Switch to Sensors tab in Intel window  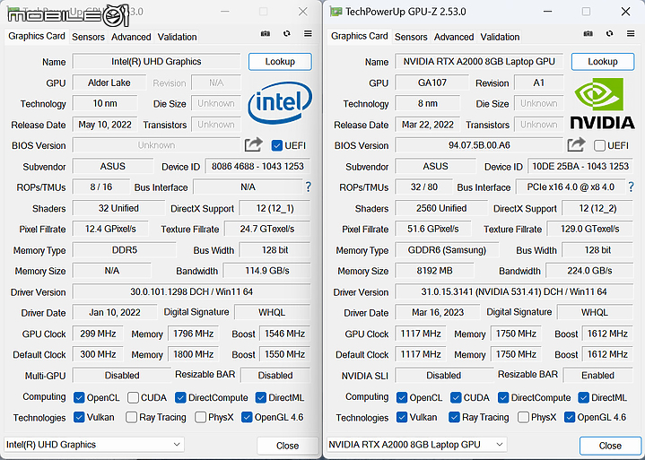[x=88, y=37]
